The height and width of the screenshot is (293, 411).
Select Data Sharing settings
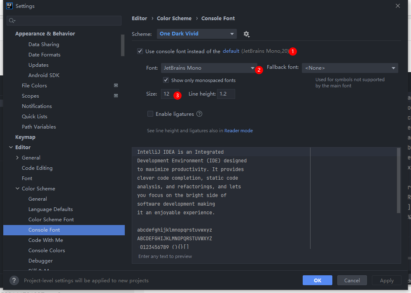(x=44, y=45)
